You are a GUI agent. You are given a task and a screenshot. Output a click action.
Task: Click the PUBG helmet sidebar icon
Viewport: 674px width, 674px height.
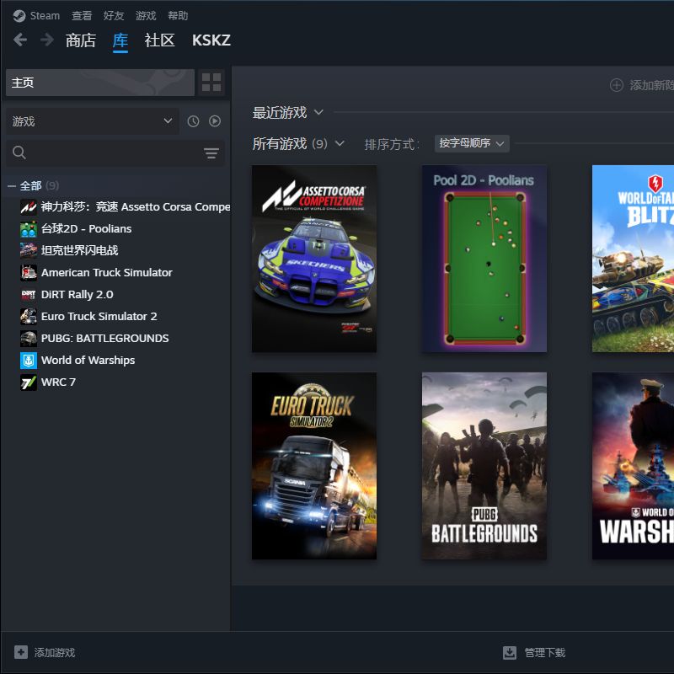(x=29, y=339)
